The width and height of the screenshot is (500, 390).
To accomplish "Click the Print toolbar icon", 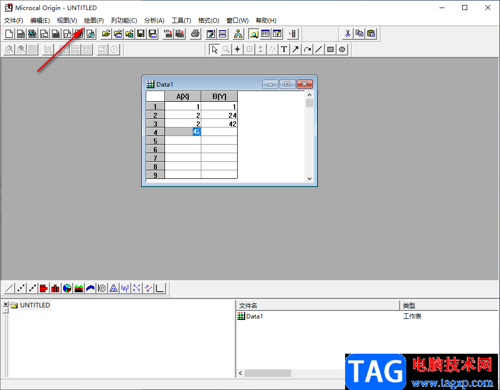I will (x=195, y=34).
